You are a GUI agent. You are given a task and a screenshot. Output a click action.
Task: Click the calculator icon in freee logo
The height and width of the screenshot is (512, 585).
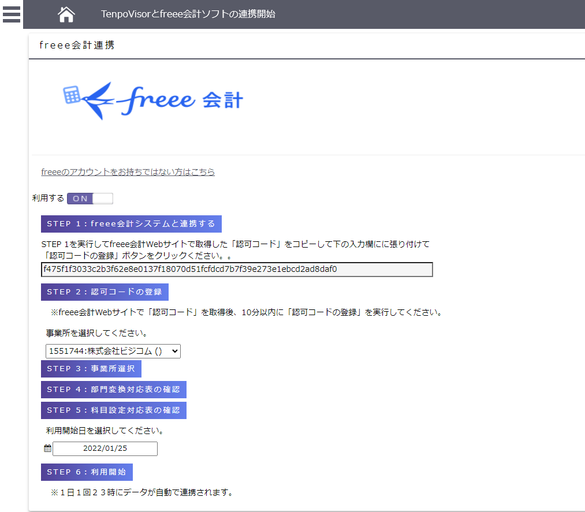pyautogui.click(x=72, y=95)
